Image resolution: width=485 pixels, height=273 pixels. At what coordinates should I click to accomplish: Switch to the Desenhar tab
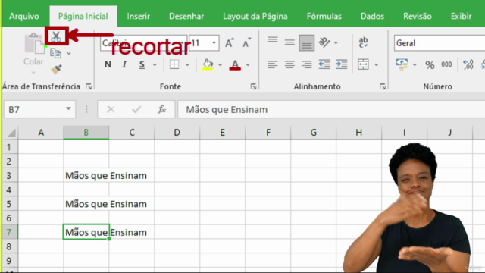click(x=186, y=16)
